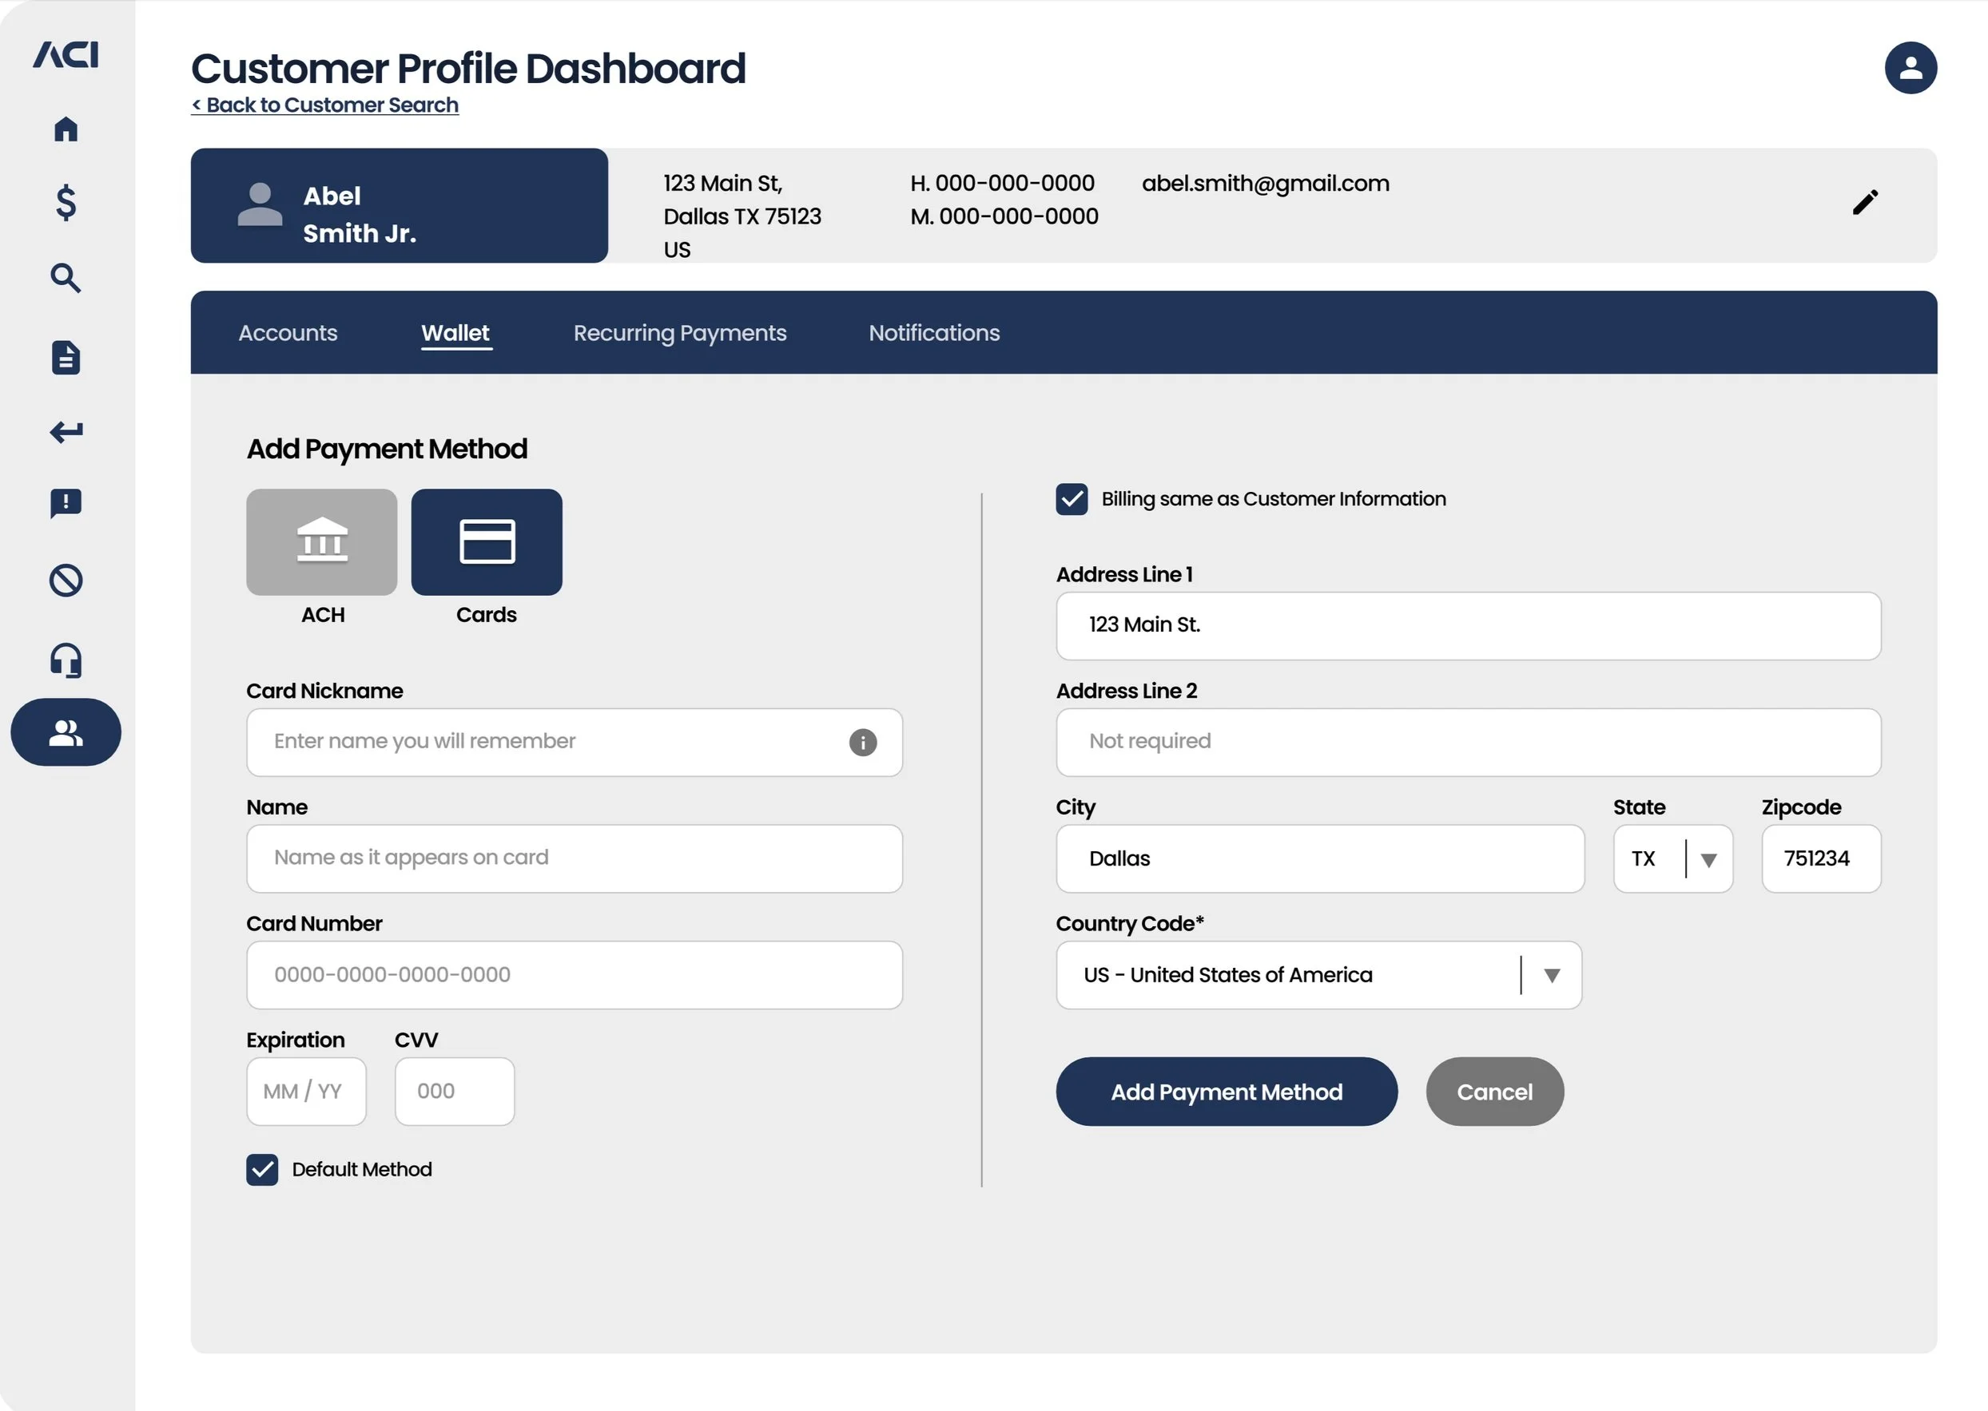1988x1411 pixels.
Task: Switch to the Recurring Payments tab
Action: pyautogui.click(x=679, y=333)
